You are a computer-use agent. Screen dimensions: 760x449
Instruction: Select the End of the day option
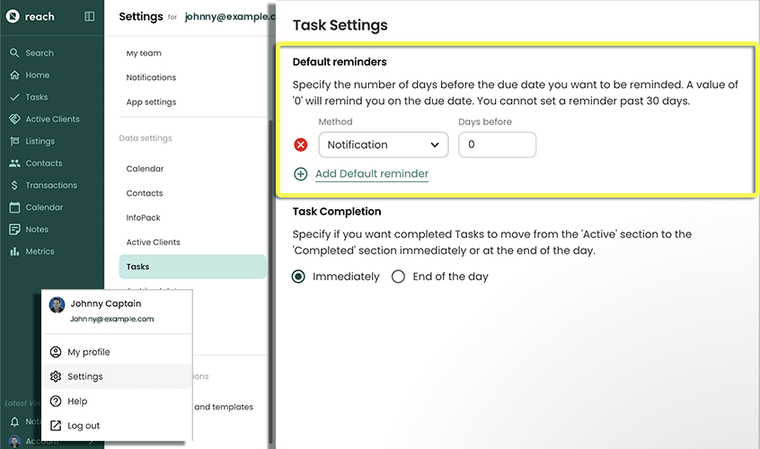[398, 277]
